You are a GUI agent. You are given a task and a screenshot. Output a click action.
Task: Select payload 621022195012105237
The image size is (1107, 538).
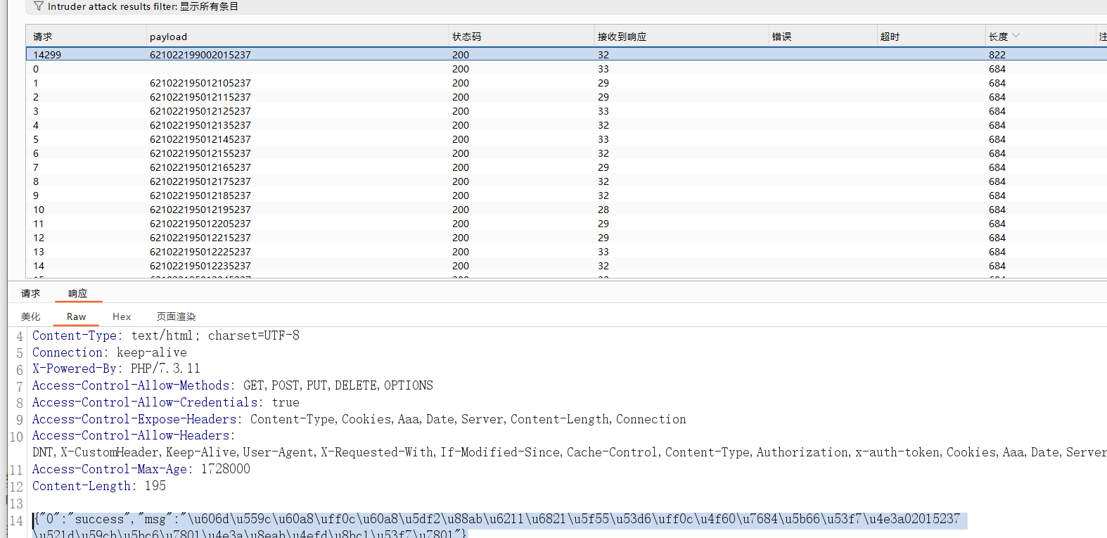[200, 83]
